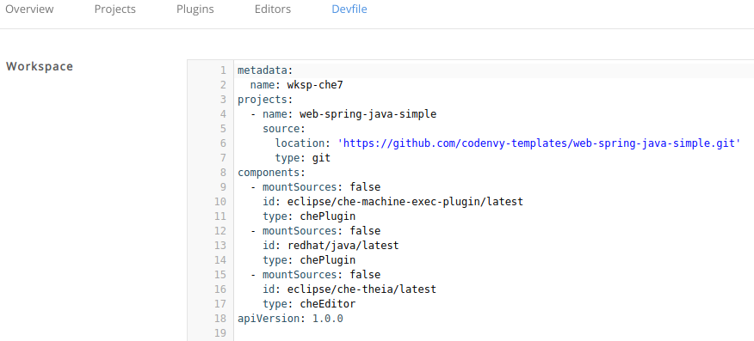Switch to the Projects tab
The image size is (754, 341).
point(115,9)
